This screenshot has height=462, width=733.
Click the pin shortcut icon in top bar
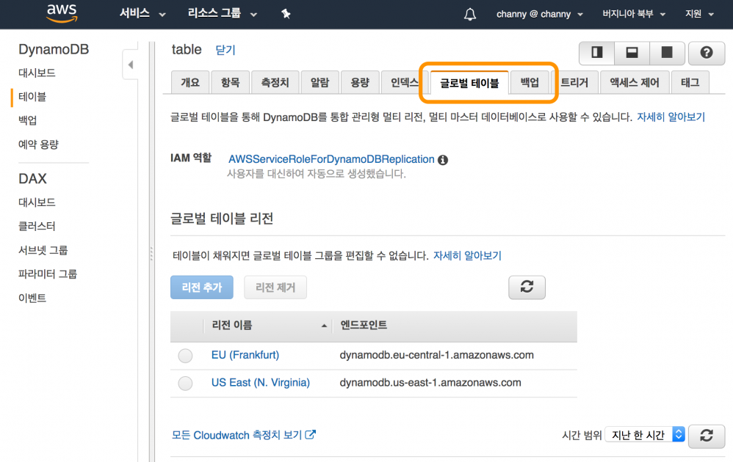point(286,14)
